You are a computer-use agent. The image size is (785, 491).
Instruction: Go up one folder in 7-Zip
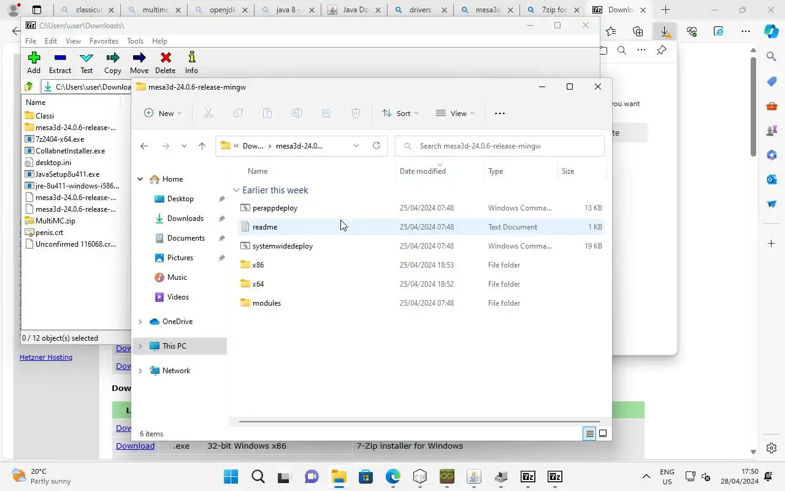pyautogui.click(x=29, y=87)
